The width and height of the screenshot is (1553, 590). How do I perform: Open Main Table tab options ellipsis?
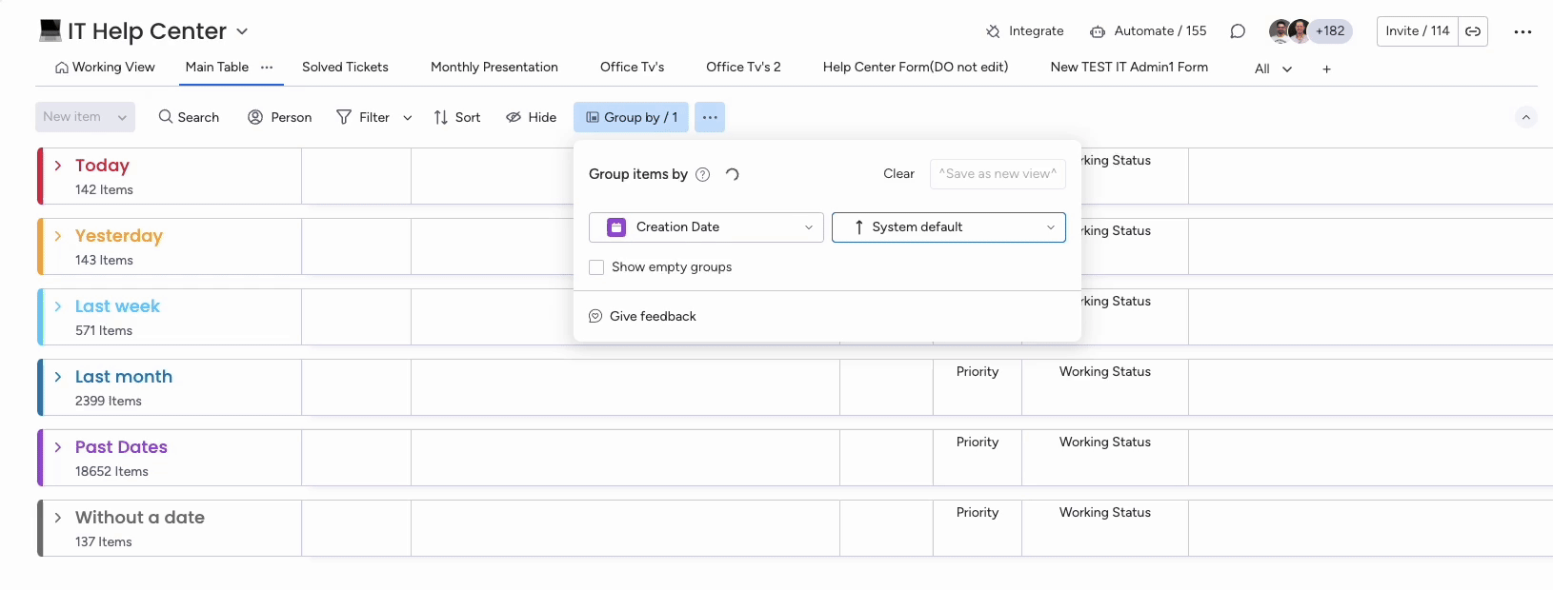click(267, 68)
